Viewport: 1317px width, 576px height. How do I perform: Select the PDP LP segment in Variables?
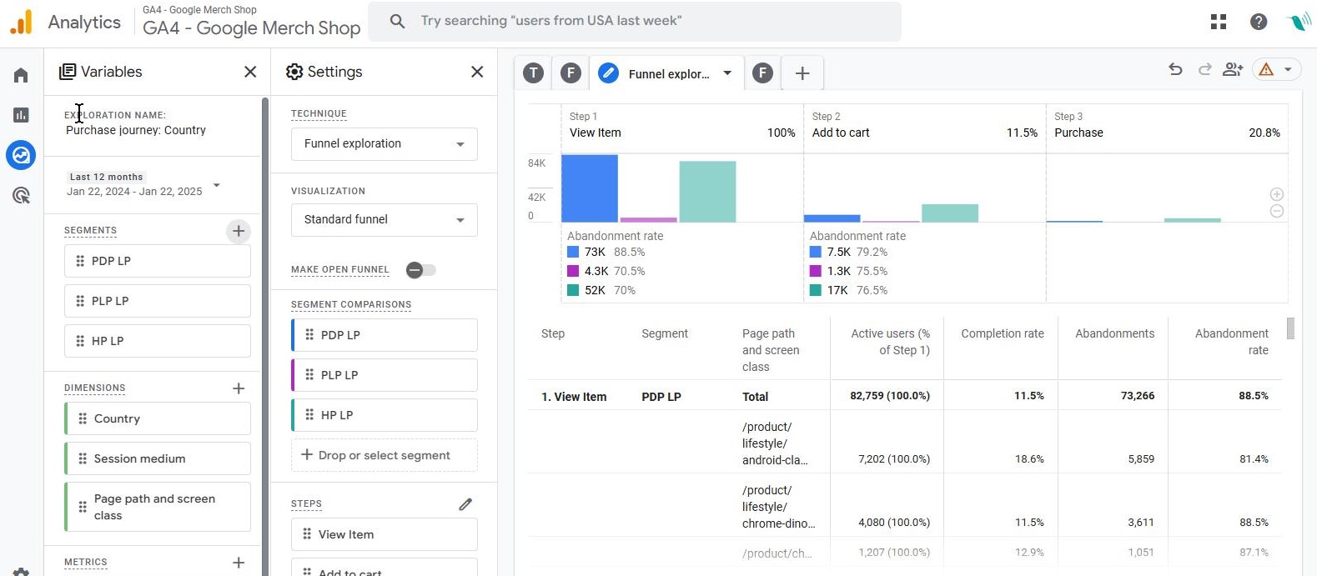click(x=158, y=261)
